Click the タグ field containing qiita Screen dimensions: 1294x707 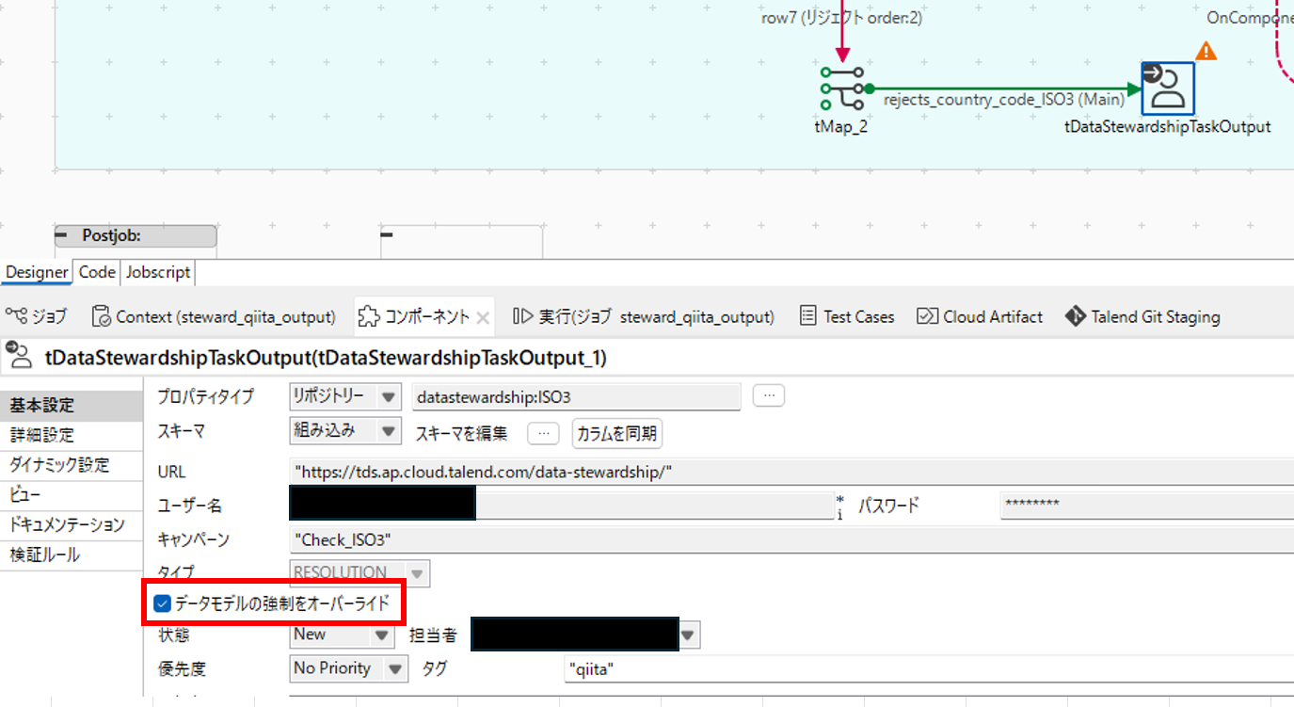(929, 669)
